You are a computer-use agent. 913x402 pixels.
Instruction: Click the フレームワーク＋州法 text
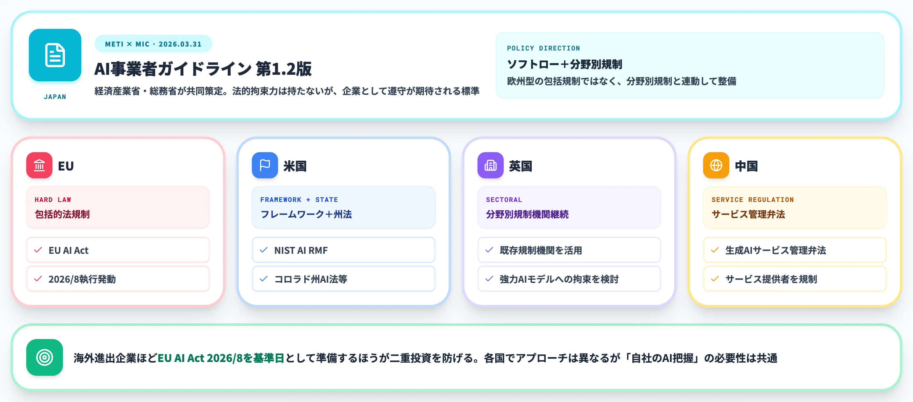pyautogui.click(x=306, y=214)
